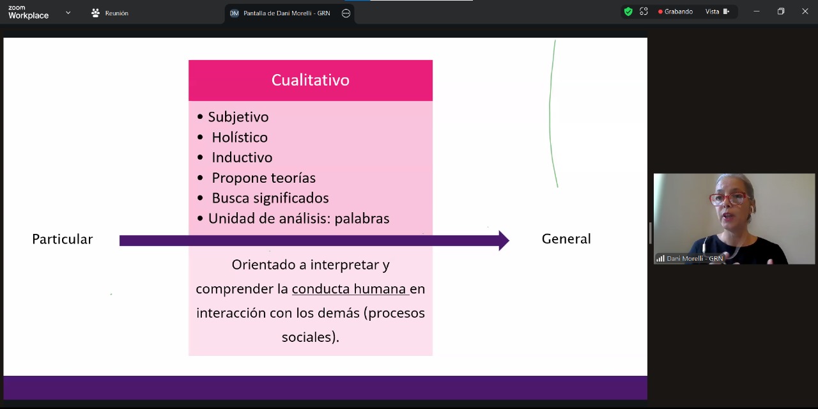Restore down the Zoom window
Screen dimensions: 818x409
[780, 12]
